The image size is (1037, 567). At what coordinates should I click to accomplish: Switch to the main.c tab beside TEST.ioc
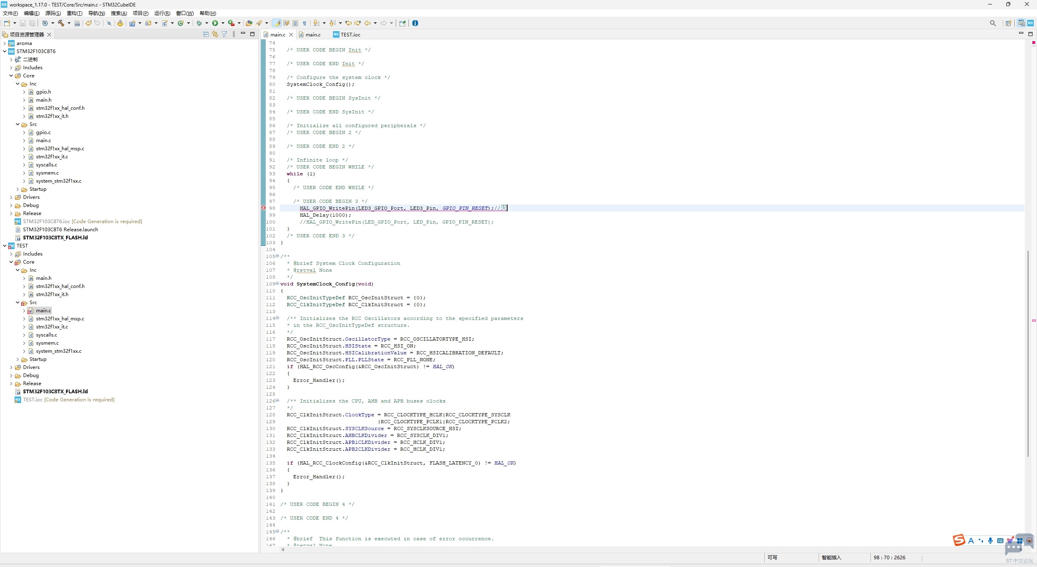click(x=310, y=35)
